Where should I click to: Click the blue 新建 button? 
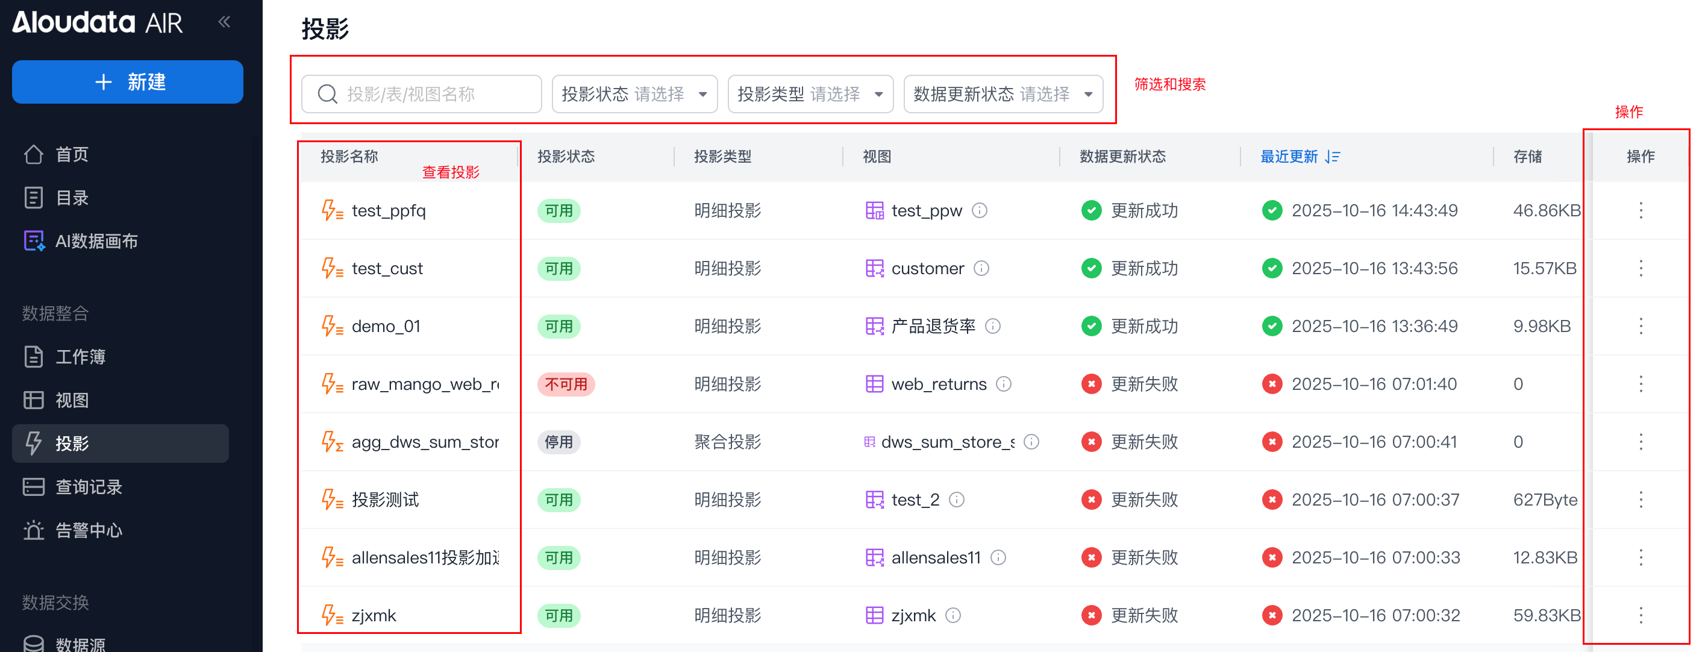click(x=128, y=82)
